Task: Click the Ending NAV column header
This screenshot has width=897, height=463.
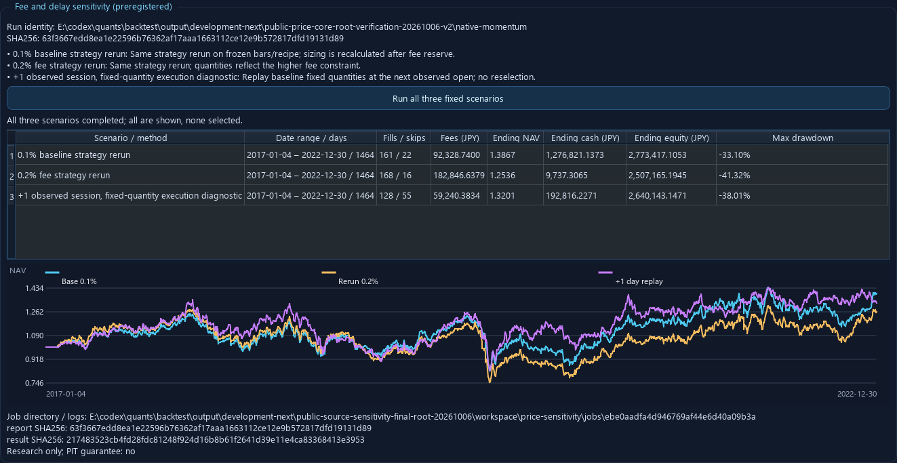Action: (x=516, y=138)
